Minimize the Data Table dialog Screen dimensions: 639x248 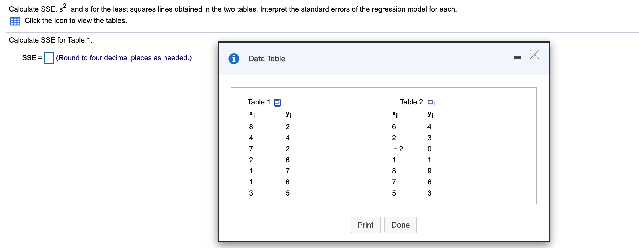click(x=517, y=57)
